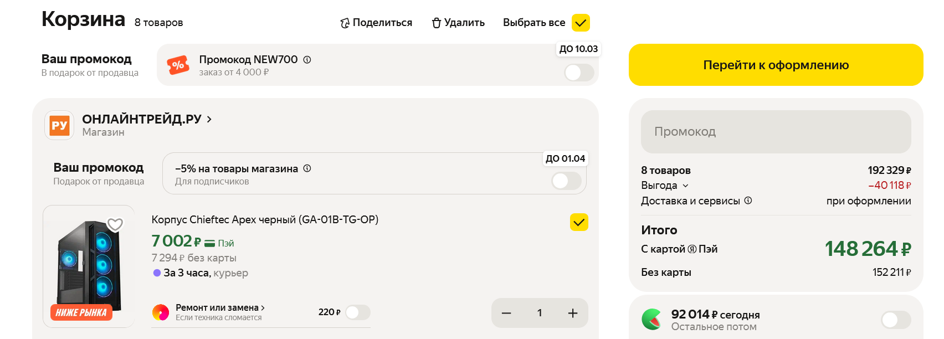Image resolution: width=944 pixels, height=339 pixels.
Task: Expand Ремонт или замена details
Action: pos(263,308)
